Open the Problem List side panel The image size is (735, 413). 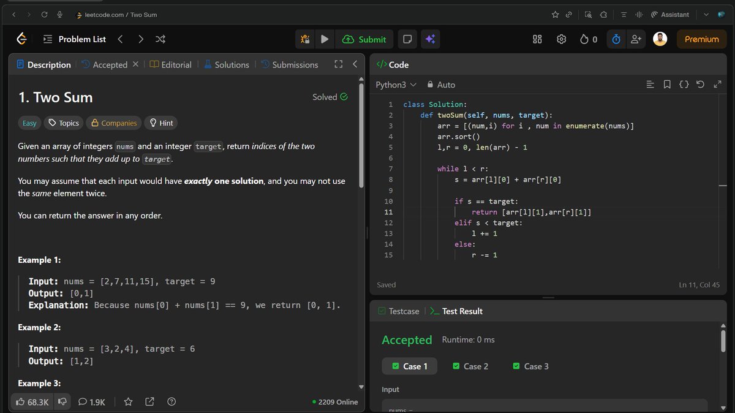tap(75, 39)
